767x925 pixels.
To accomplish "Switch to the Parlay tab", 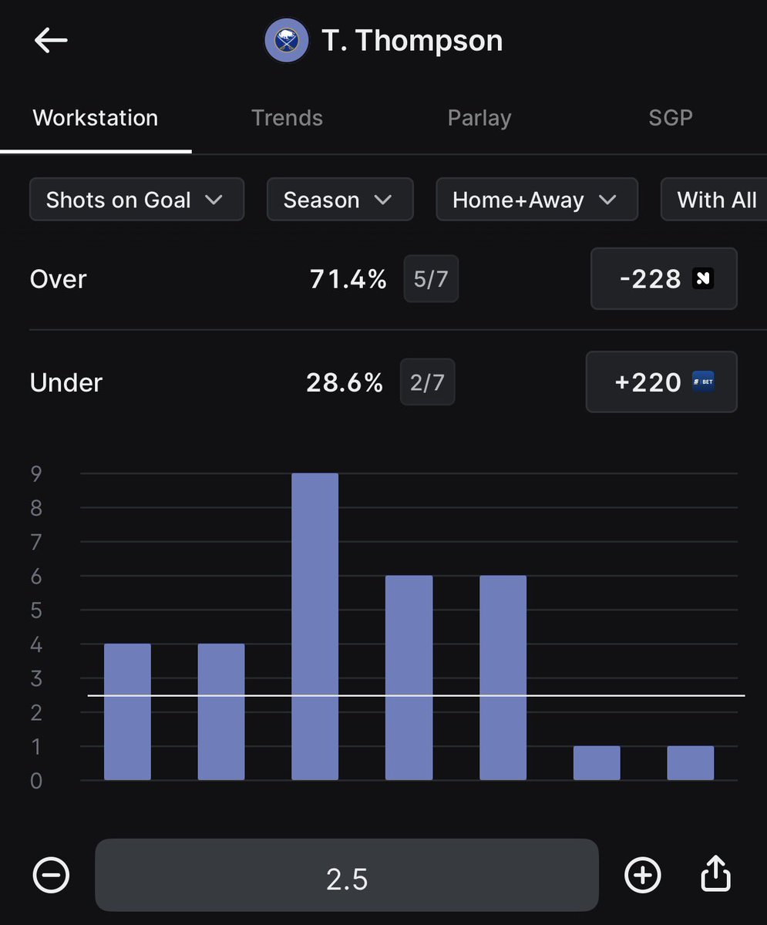I will click(479, 118).
